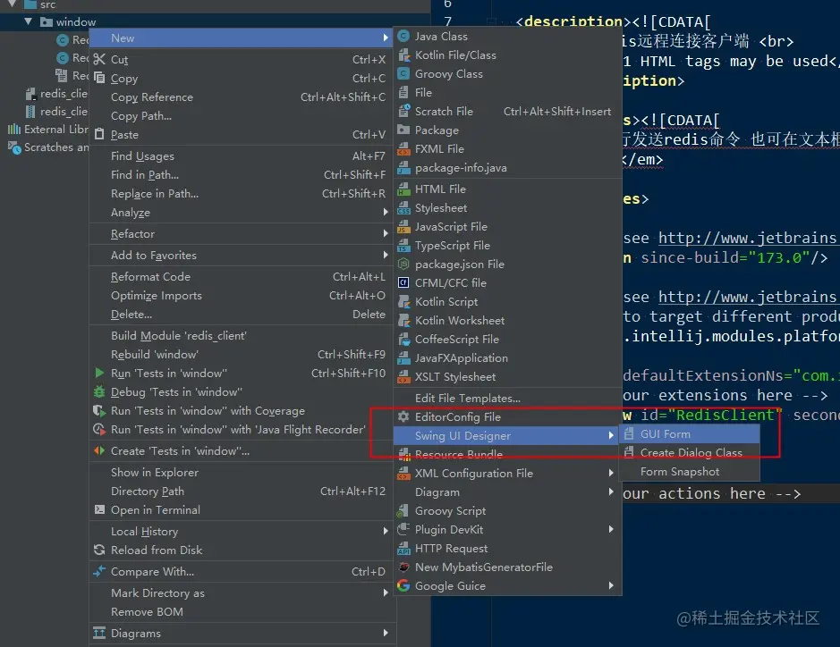Choose Remove BOM menu entry
This screenshot has height=647, width=840.
pyautogui.click(x=242, y=611)
